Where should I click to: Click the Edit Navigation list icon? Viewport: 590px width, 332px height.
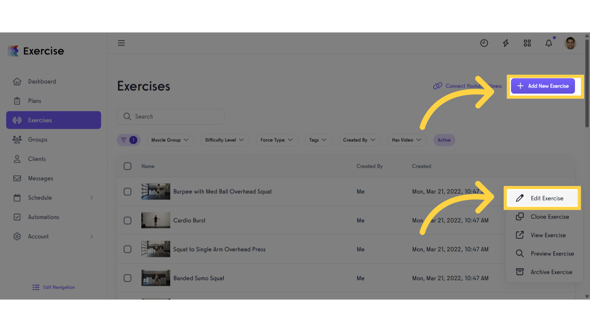click(x=36, y=287)
